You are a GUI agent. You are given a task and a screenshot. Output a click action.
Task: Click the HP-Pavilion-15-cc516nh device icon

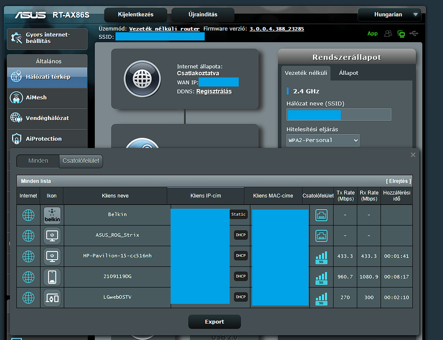coord(52,256)
